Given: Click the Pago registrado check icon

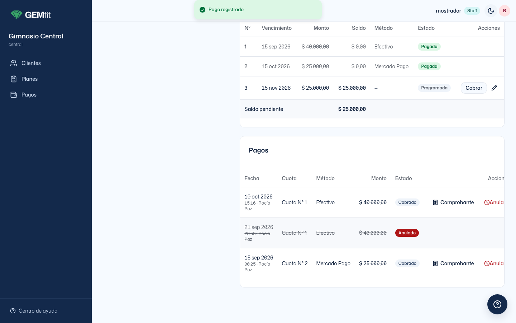Looking at the screenshot, I should tap(202, 10).
